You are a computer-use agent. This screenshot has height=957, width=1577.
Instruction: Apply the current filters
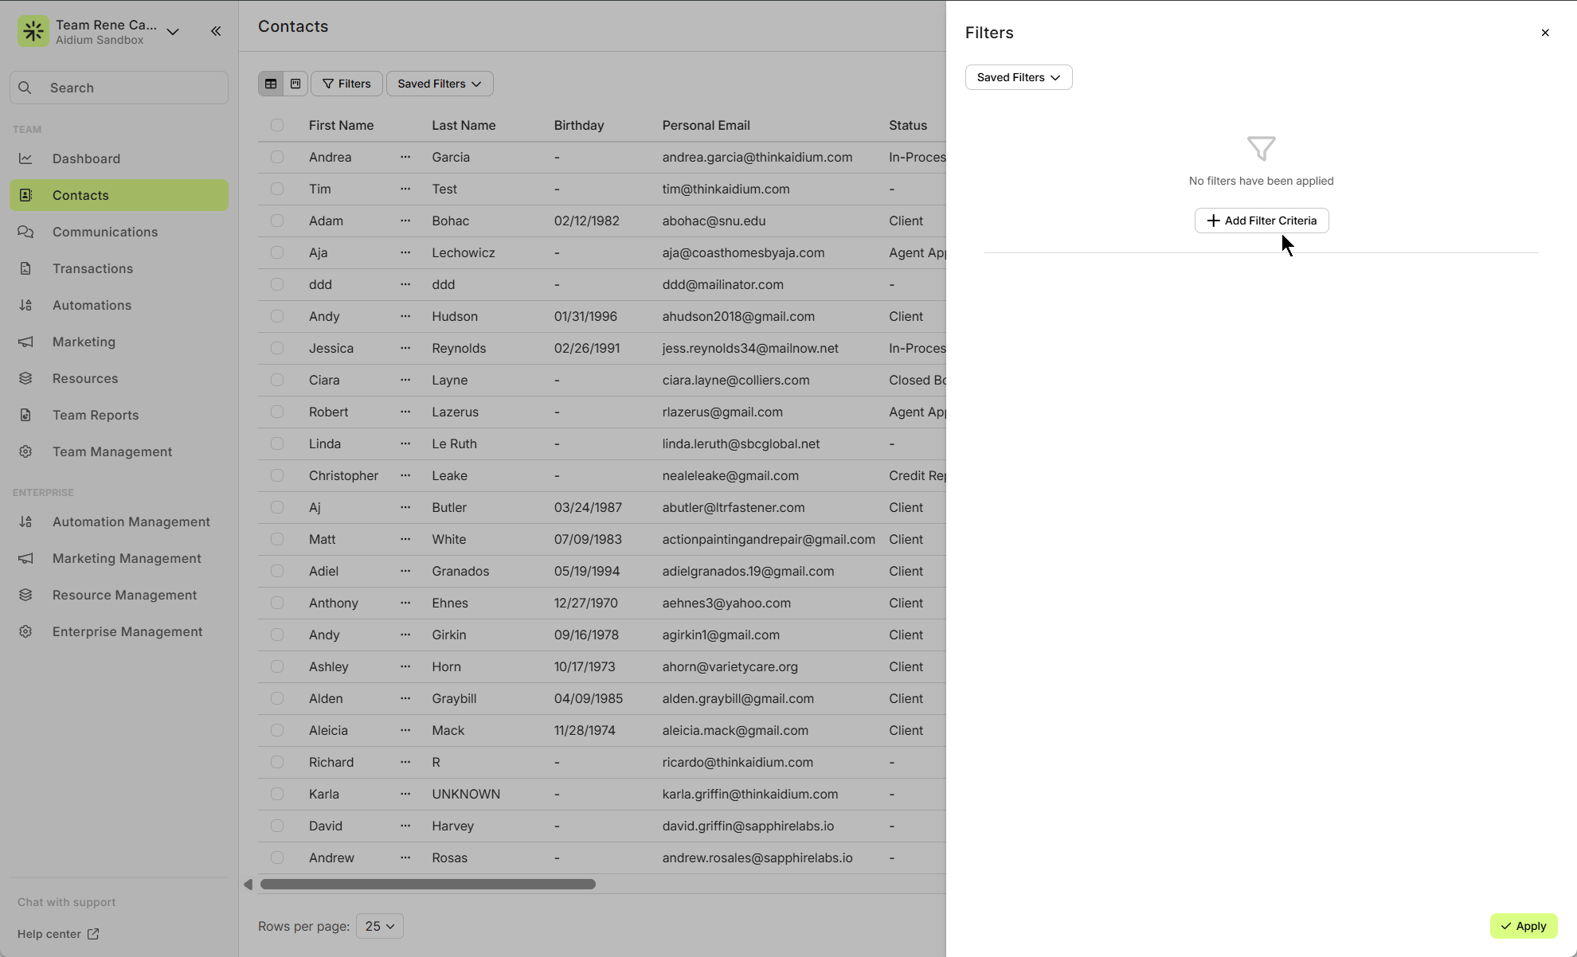tap(1523, 926)
